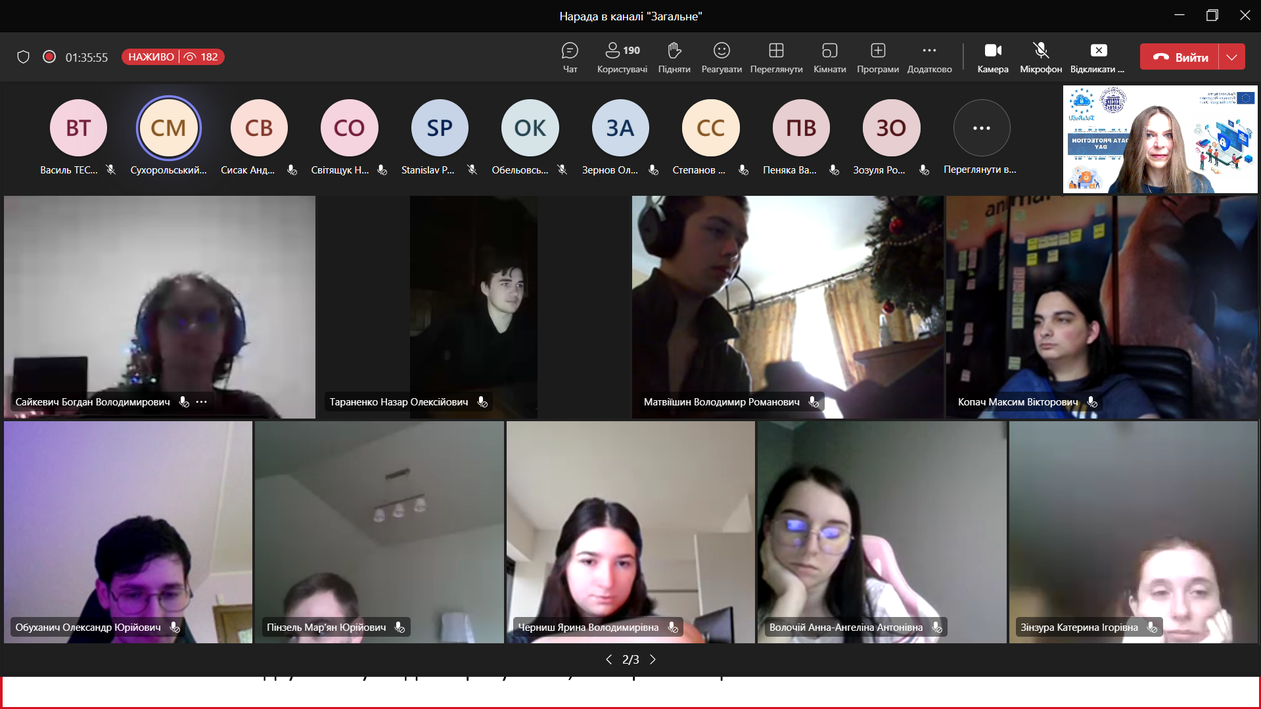Click the red Вийти leave button
Image resolution: width=1261 pixels, height=709 pixels.
point(1180,57)
